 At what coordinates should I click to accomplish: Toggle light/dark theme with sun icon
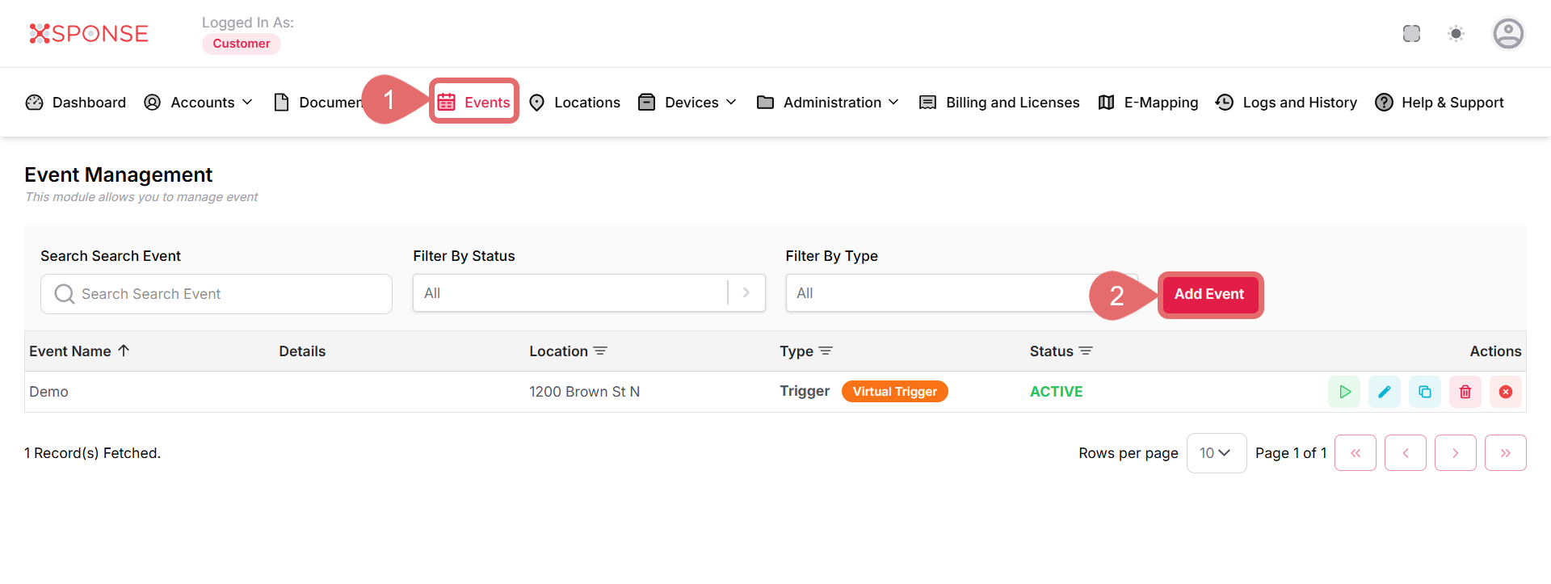[1456, 34]
